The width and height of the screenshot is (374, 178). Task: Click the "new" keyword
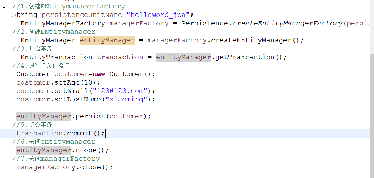click(99, 74)
